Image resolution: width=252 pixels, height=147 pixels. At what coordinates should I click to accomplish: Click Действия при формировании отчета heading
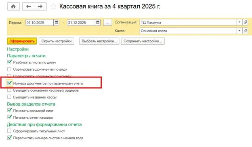(x=44, y=124)
